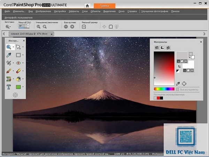209x157 pixels.
Task: Select the Text tool
Action: (9, 87)
